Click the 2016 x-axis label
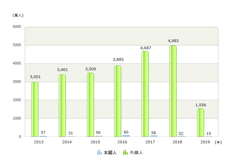Screen dimensions: 231x163 click(x=122, y=142)
